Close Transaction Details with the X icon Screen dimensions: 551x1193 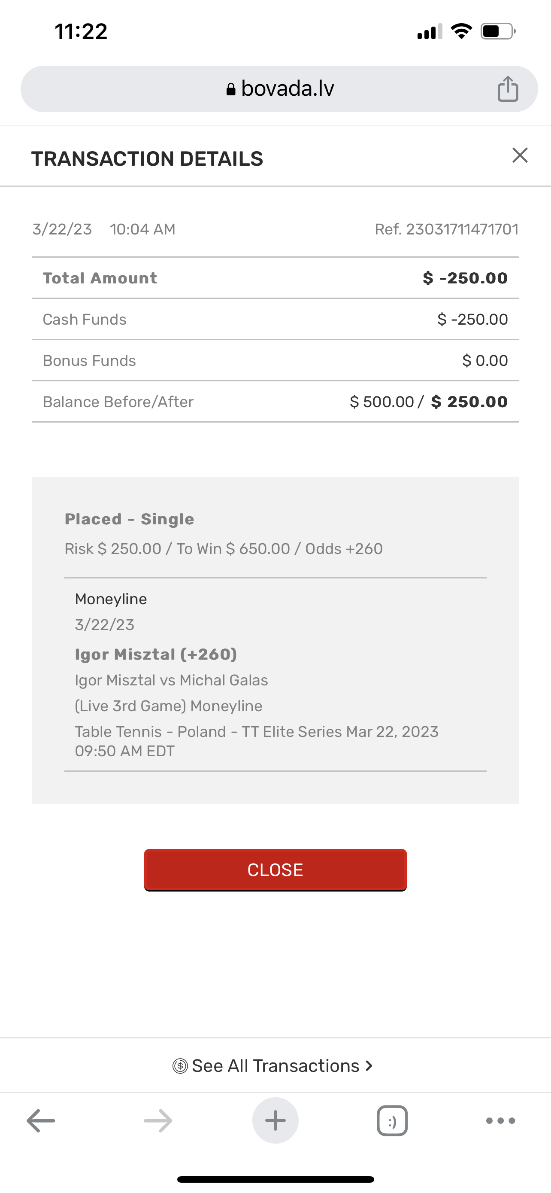coord(520,155)
